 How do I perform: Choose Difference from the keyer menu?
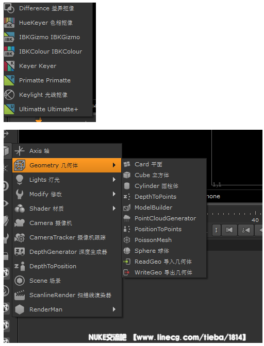point(48,8)
